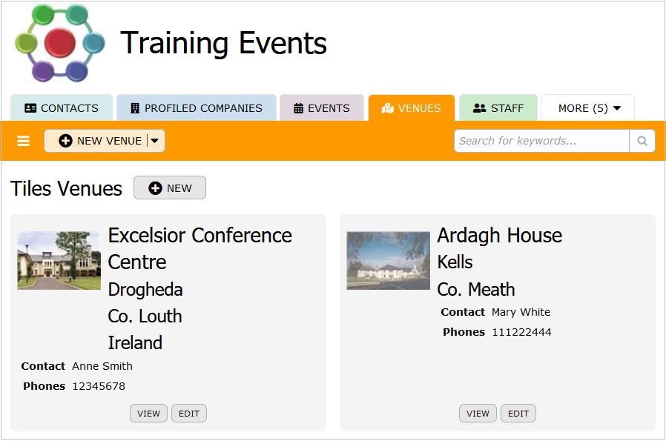This screenshot has height=441, width=666.
Task: View the Excelsior Conference Centre venue
Action: pos(148,414)
